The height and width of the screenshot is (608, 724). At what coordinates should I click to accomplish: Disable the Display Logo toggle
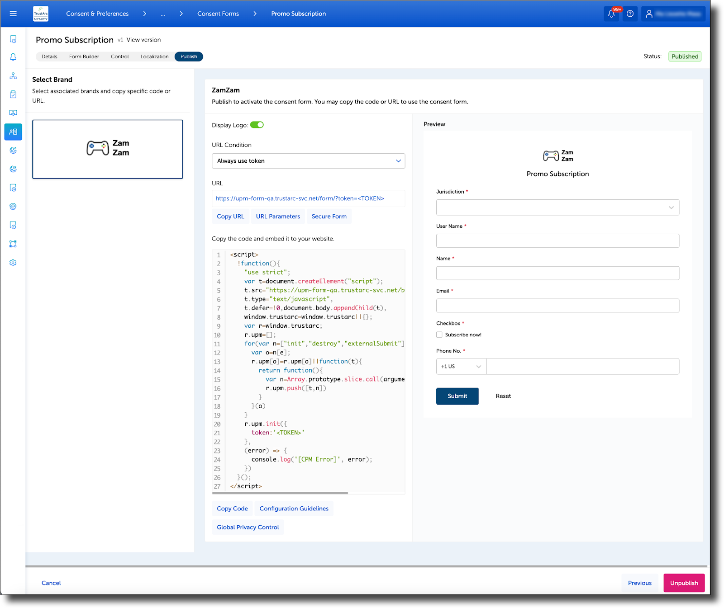257,125
